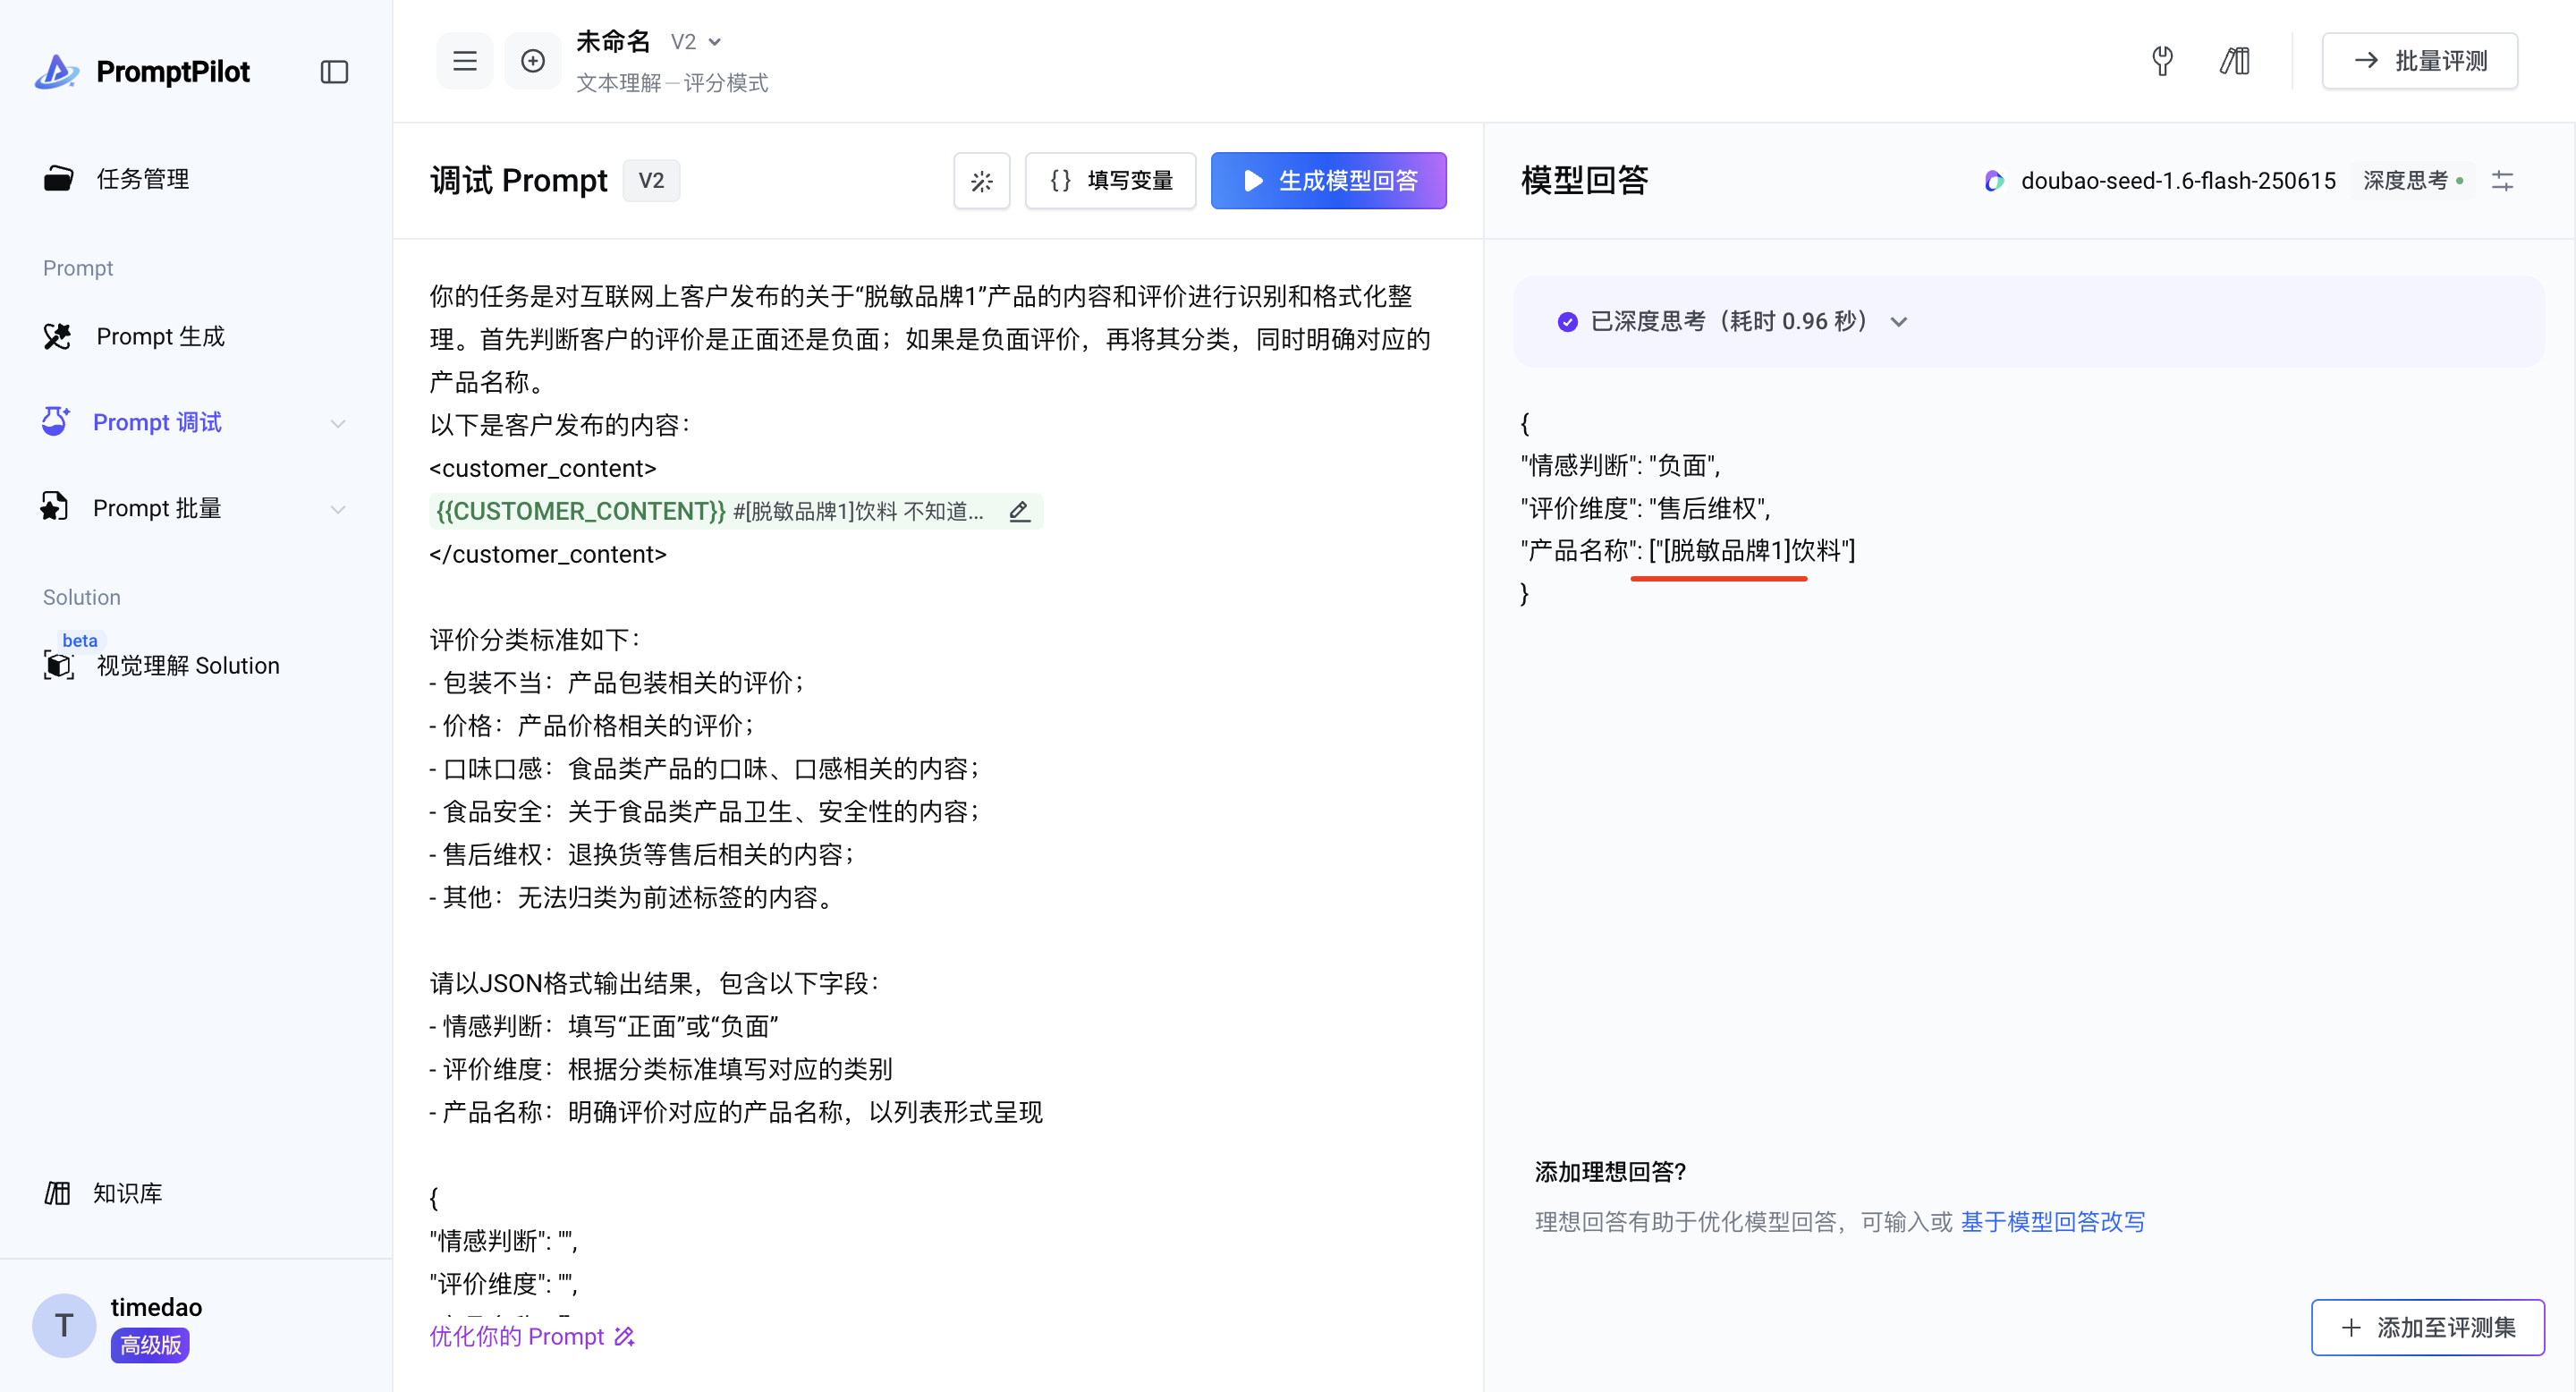The image size is (2576, 1392).
Task: Expand the Prompt 调试 submenu
Action: point(338,423)
